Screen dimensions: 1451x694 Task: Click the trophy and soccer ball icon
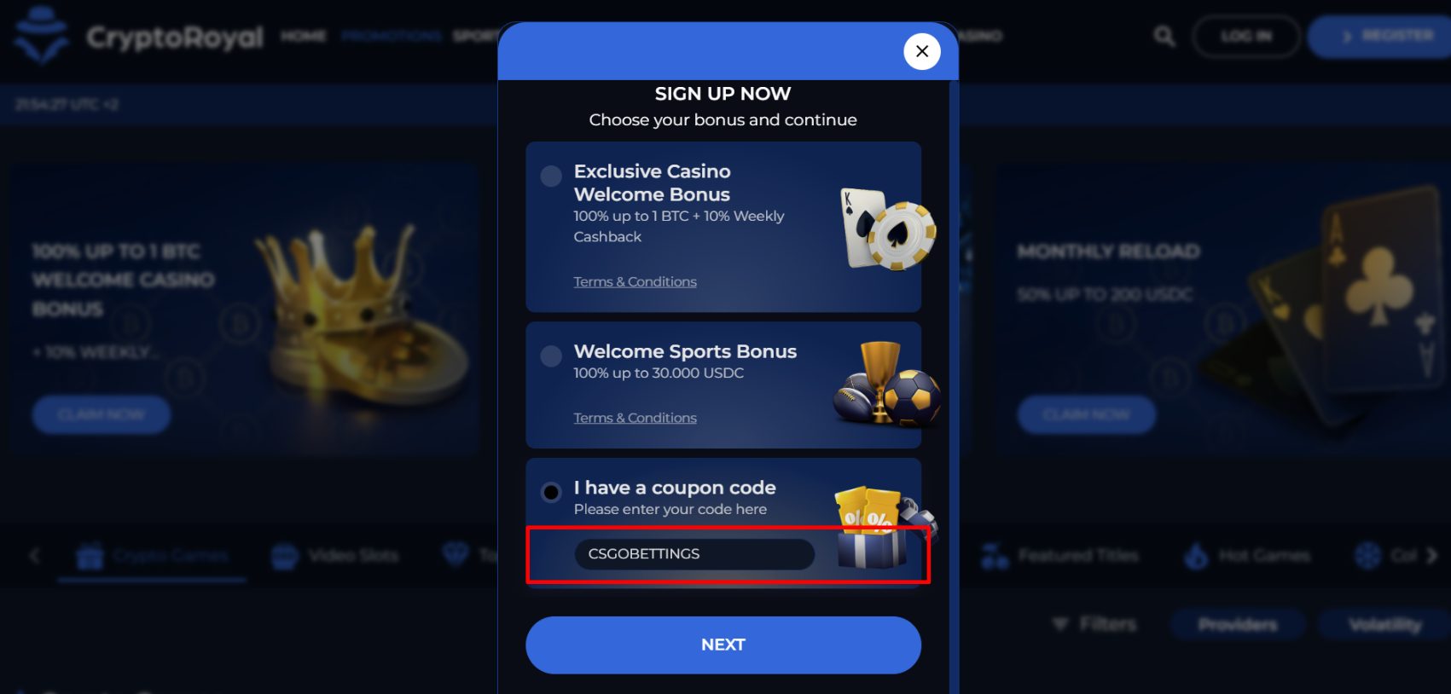click(x=887, y=384)
